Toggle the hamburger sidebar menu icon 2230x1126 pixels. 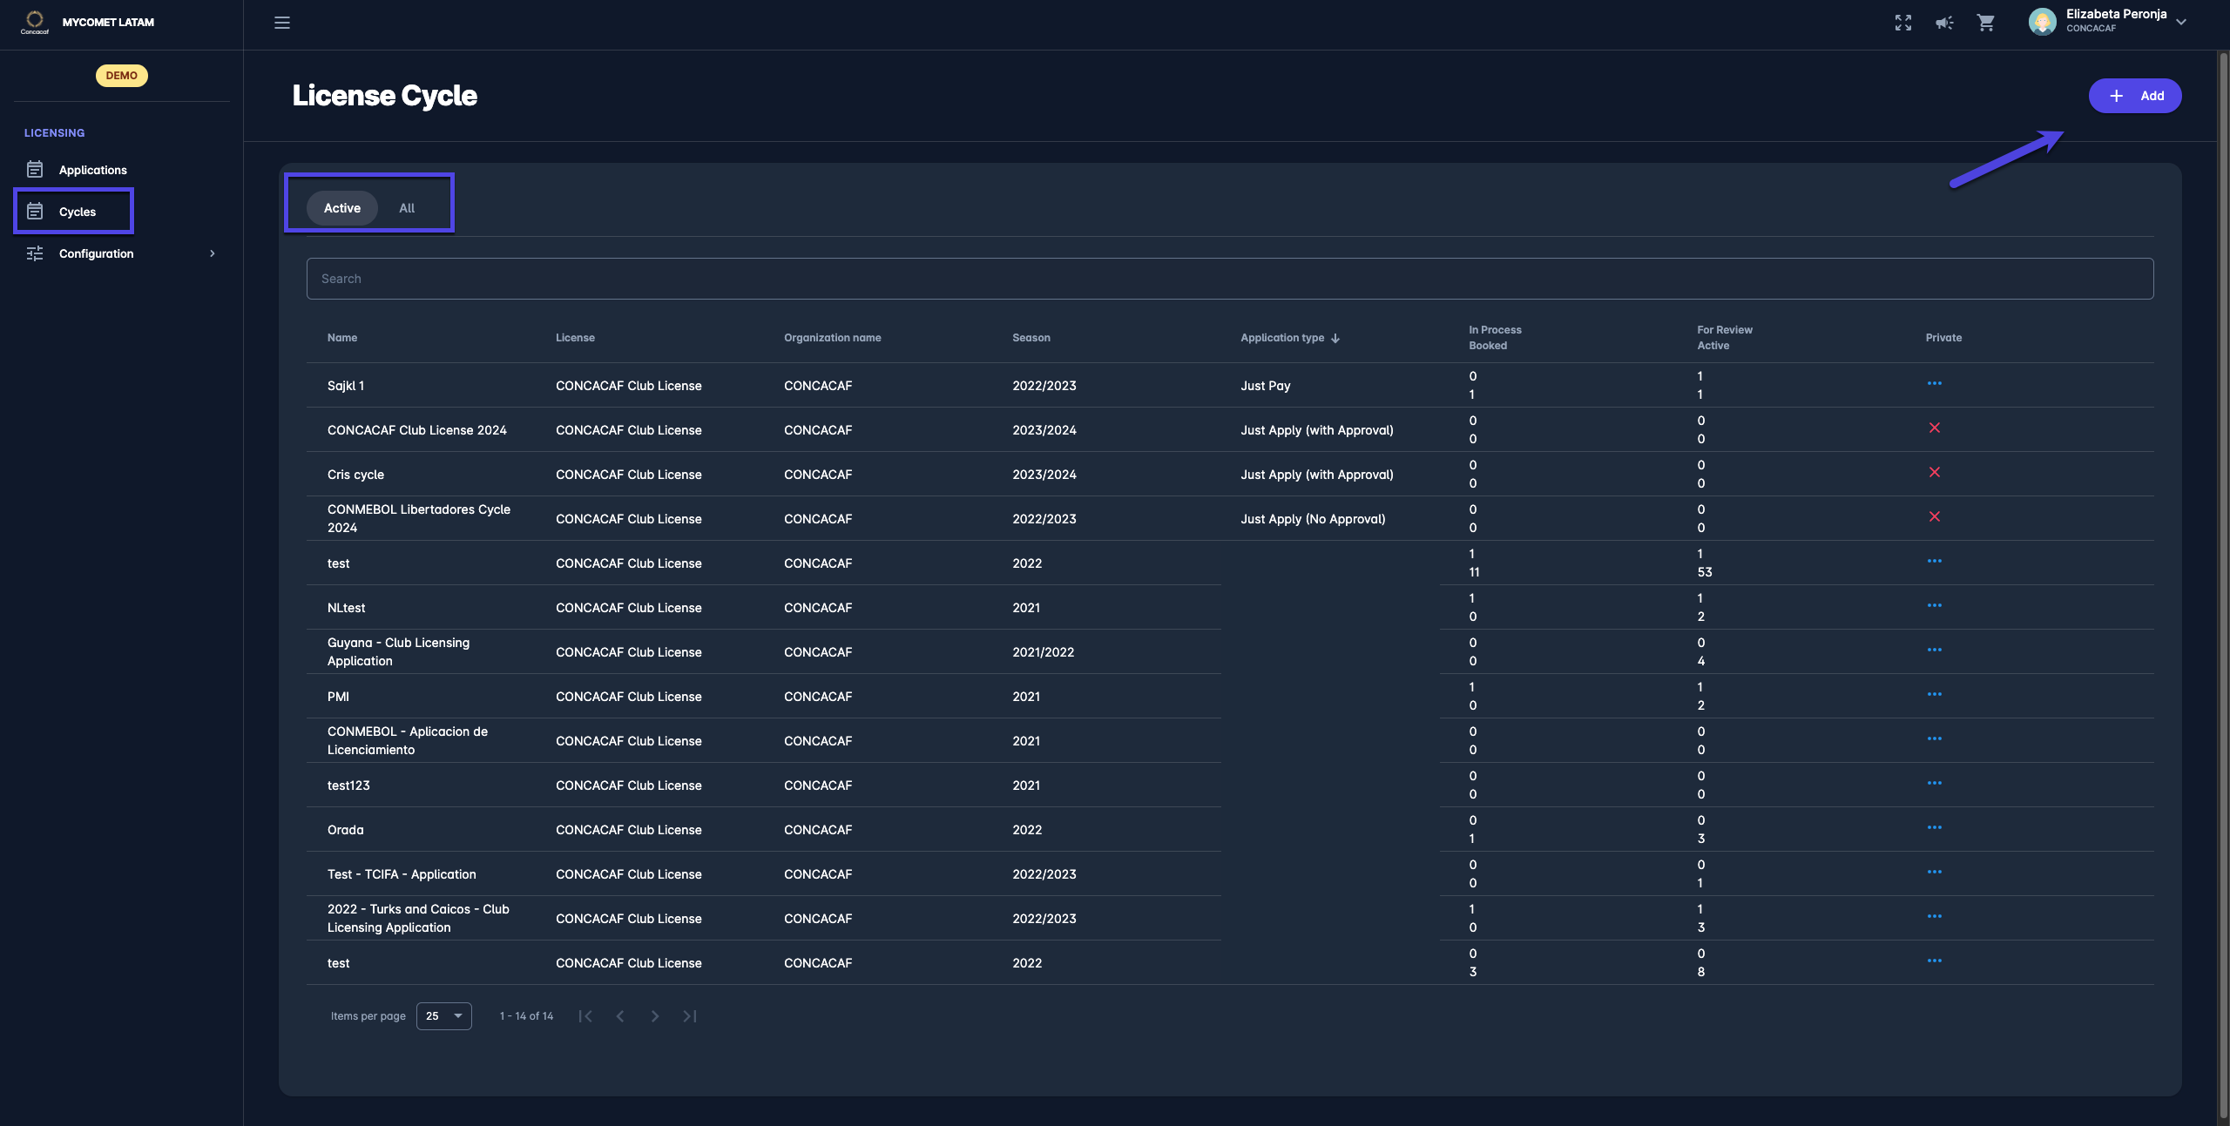[282, 23]
